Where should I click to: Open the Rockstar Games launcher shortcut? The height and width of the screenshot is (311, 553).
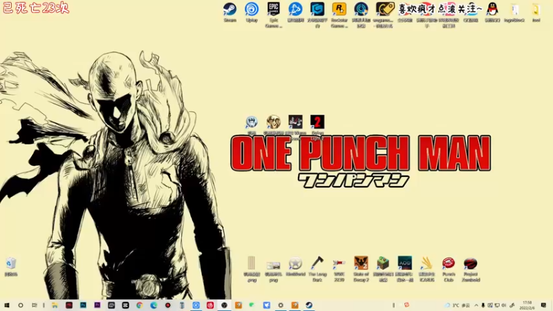click(x=339, y=15)
